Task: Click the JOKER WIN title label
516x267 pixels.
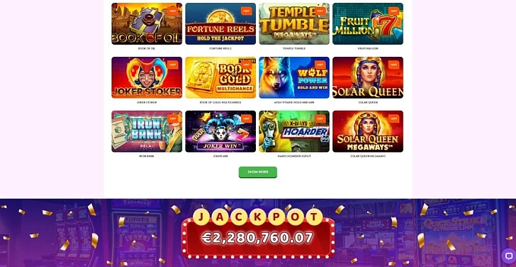Action: point(220,156)
